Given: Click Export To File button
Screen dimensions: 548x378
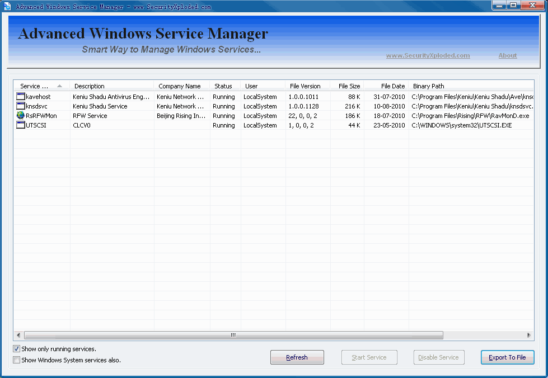Looking at the screenshot, I should click(x=508, y=357).
